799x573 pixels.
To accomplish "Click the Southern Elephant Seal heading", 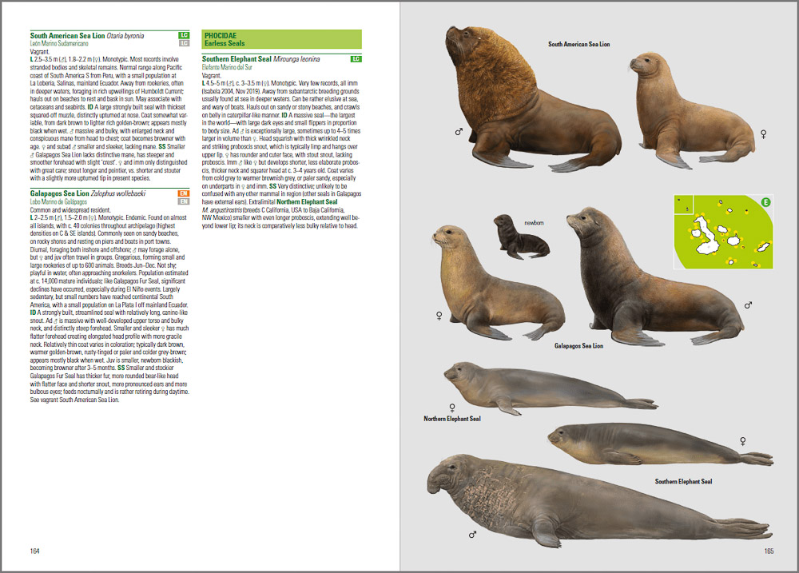I will pyautogui.click(x=261, y=59).
